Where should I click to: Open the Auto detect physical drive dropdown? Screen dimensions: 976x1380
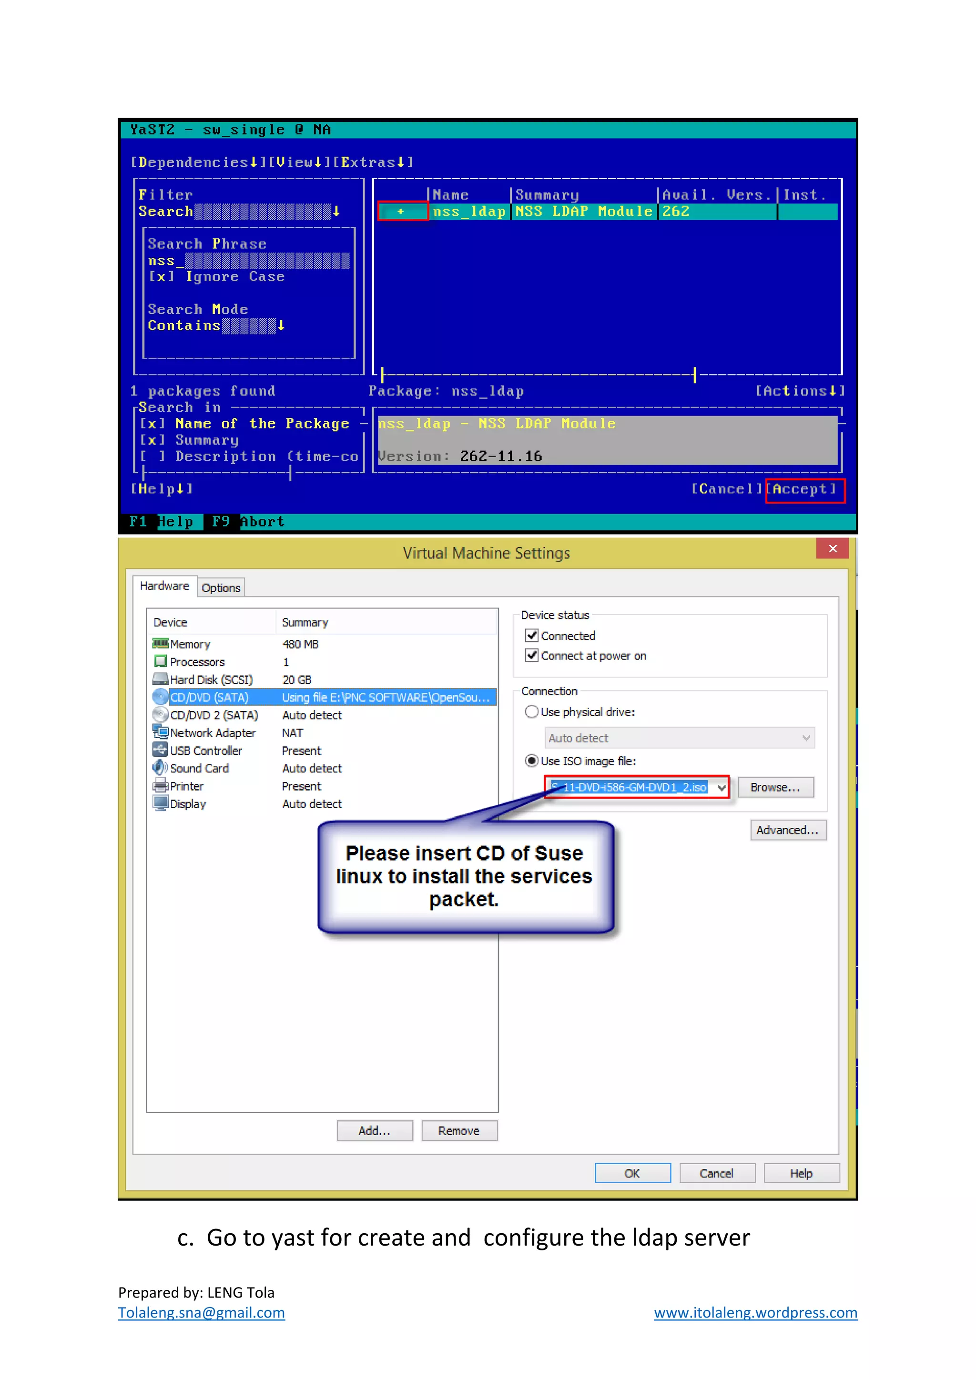(x=680, y=738)
